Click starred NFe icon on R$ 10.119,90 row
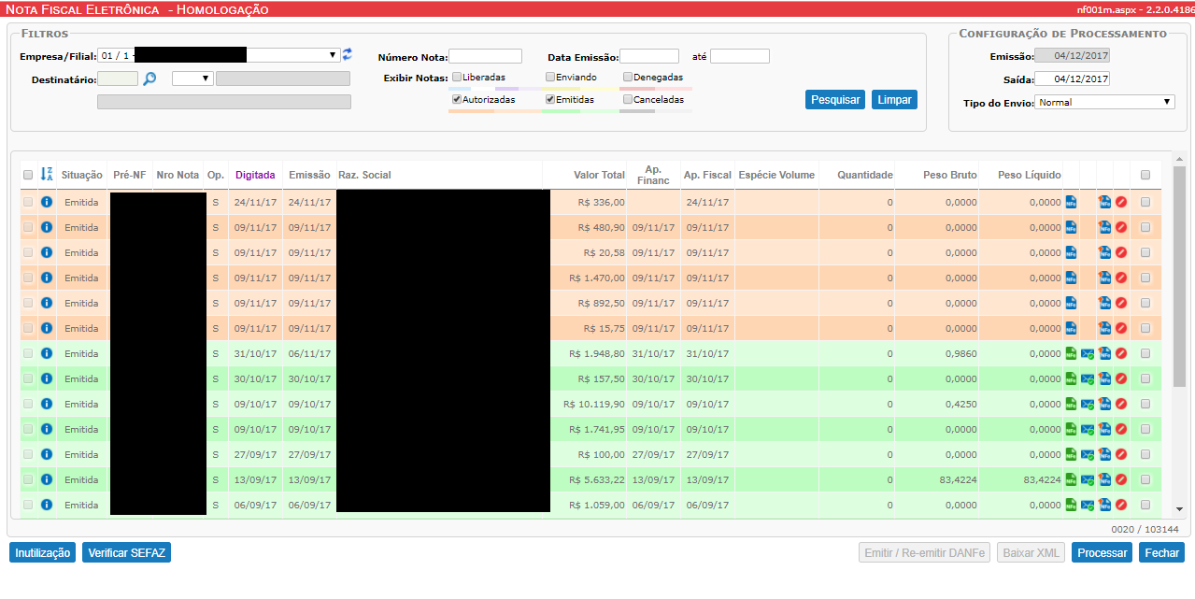 point(1104,404)
